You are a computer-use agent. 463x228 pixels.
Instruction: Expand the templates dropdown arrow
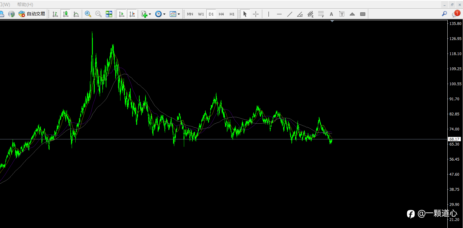179,14
